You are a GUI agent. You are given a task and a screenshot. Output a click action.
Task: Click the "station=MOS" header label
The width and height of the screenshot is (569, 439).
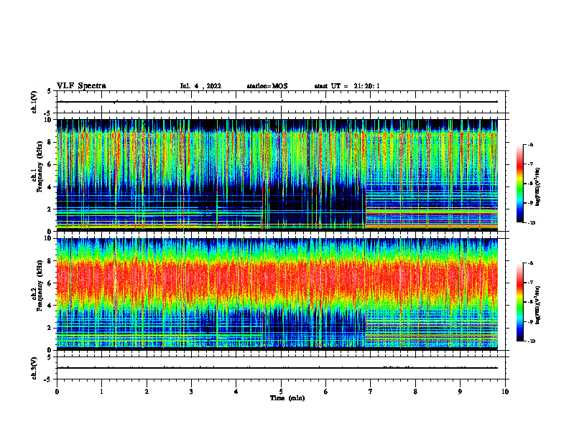(267, 86)
